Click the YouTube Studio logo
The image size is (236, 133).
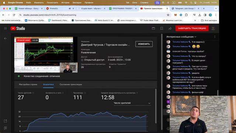(18, 28)
